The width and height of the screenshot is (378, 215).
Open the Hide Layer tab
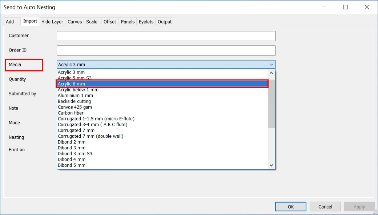(x=52, y=22)
